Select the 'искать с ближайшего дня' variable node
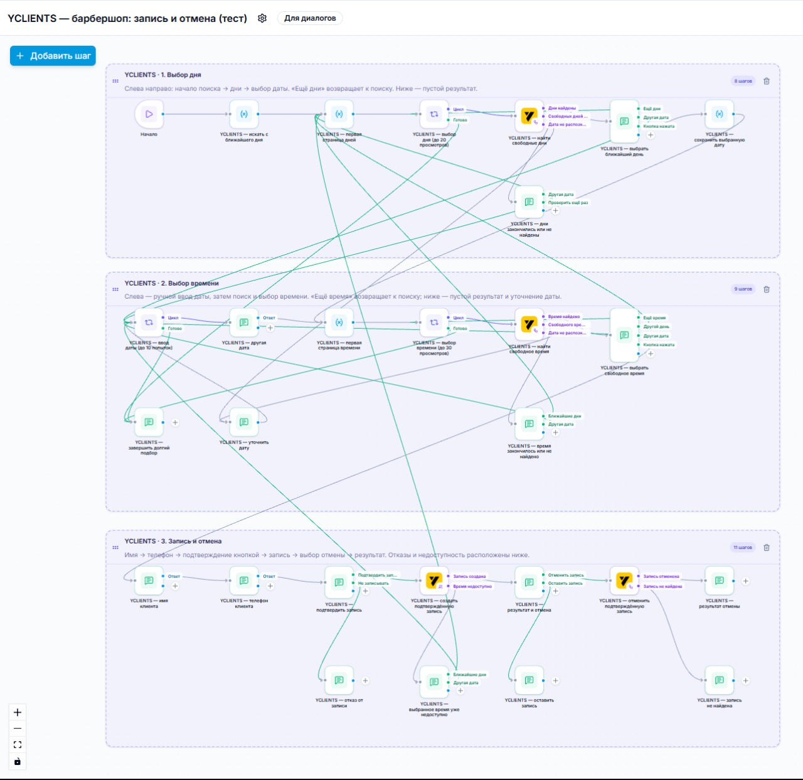 [x=244, y=114]
